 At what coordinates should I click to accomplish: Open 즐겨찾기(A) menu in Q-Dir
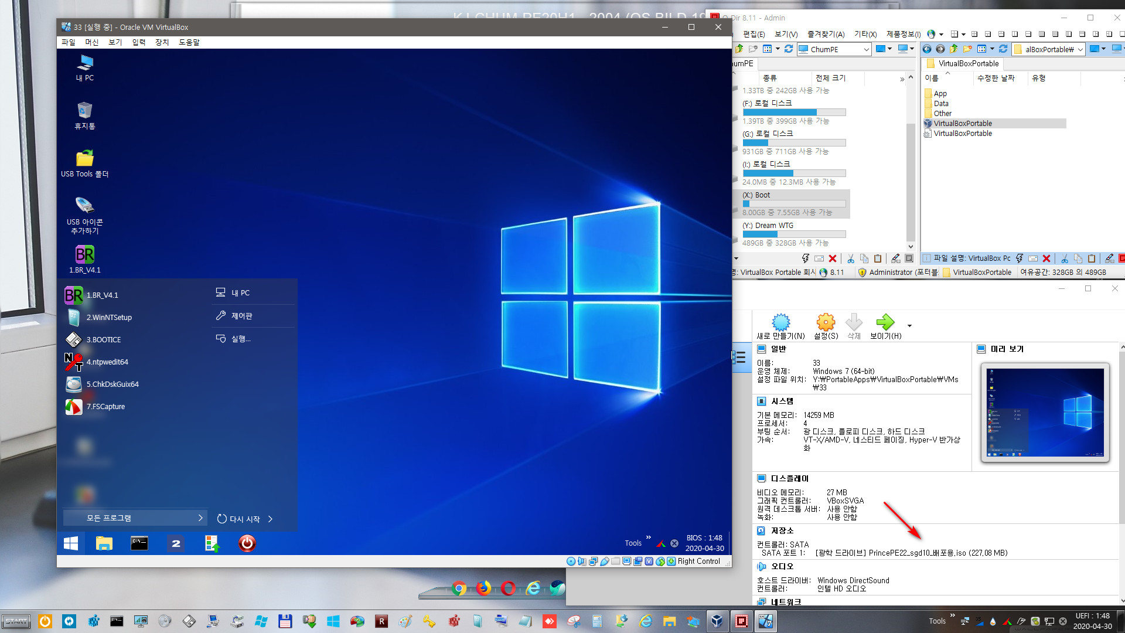tap(826, 34)
